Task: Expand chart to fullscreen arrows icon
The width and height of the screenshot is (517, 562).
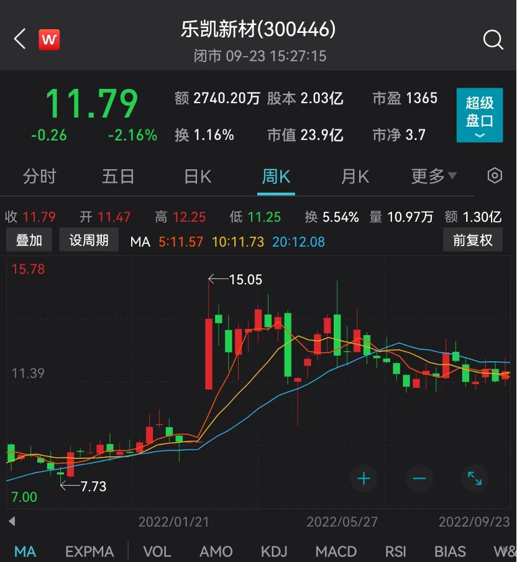Action: coord(475,479)
